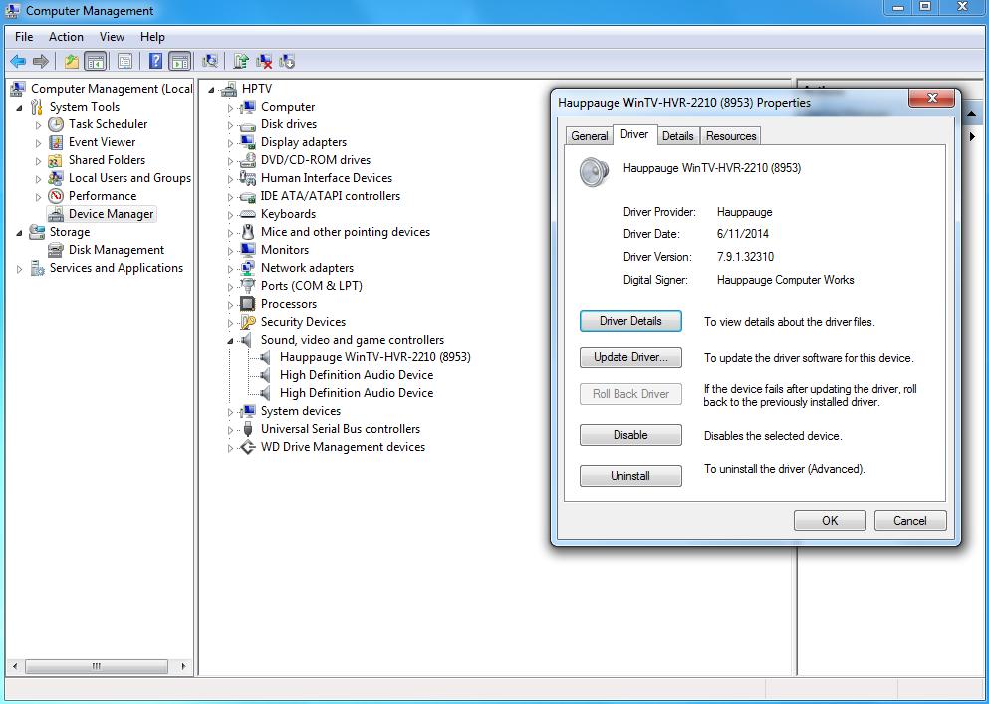Select Hauppauge WinTV-HVR-2210 device in tree
The image size is (989, 704).
pyautogui.click(x=374, y=357)
